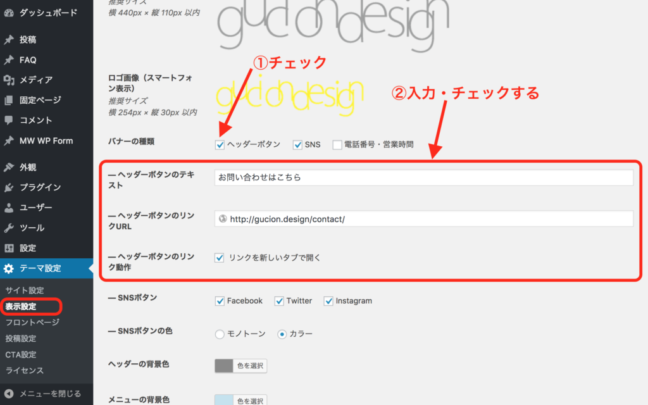Open the フロントページ submenu item
The width and height of the screenshot is (648, 405).
pyautogui.click(x=32, y=323)
